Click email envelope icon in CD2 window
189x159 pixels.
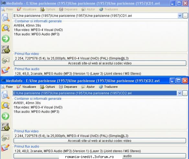[5, 137]
